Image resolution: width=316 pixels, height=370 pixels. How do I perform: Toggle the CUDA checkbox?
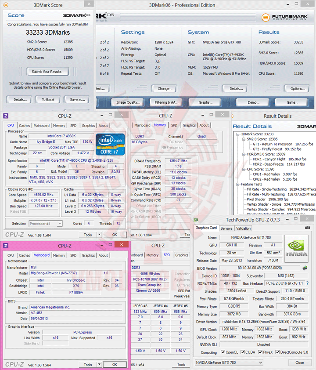pyautogui.click(x=243, y=352)
